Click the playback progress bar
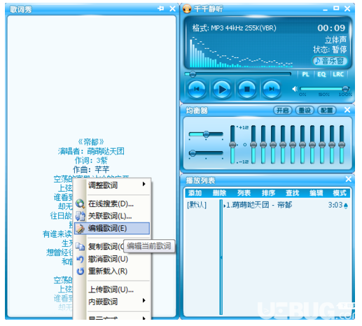The image size is (362, 326). coord(238,74)
